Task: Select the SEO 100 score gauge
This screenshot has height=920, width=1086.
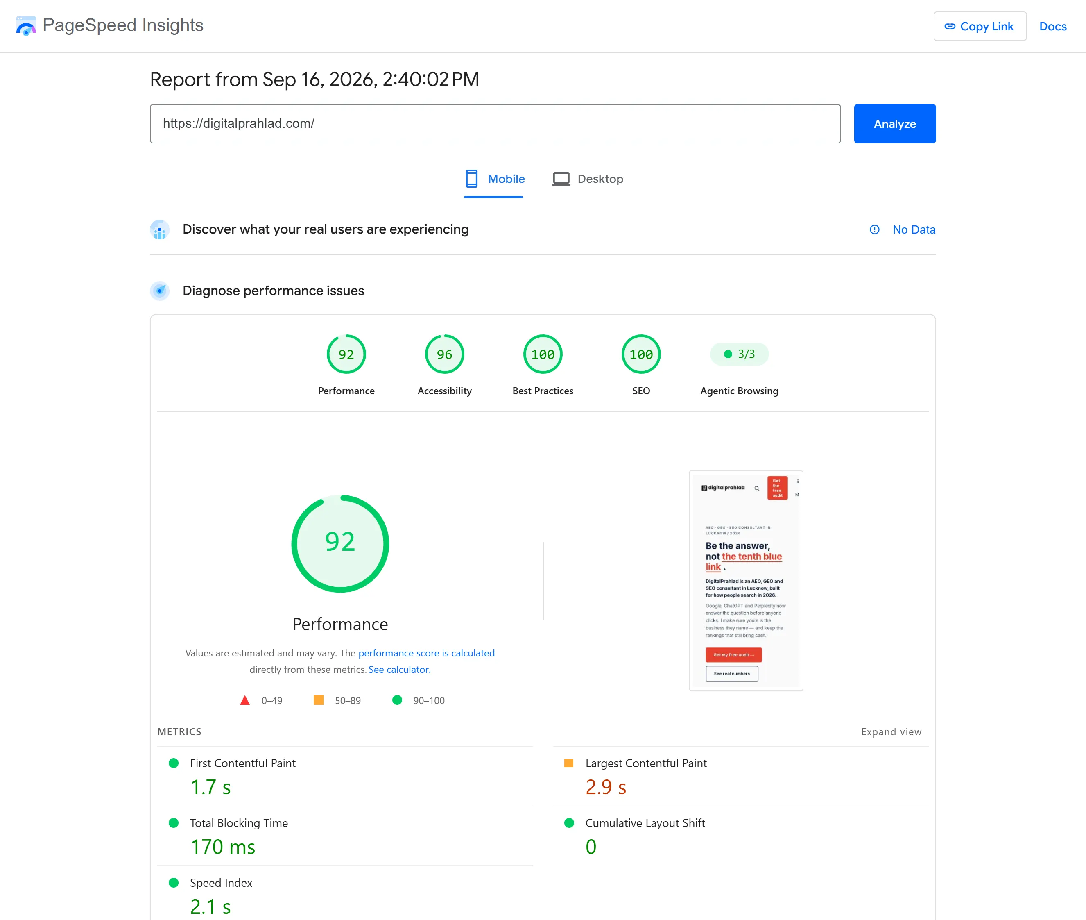Action: point(640,354)
